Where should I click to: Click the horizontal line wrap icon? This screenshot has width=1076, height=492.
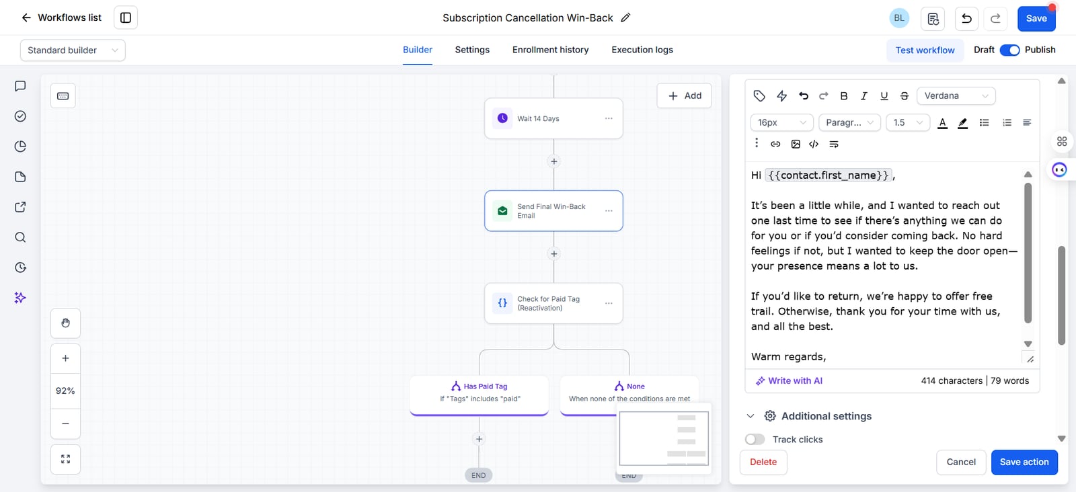(834, 144)
